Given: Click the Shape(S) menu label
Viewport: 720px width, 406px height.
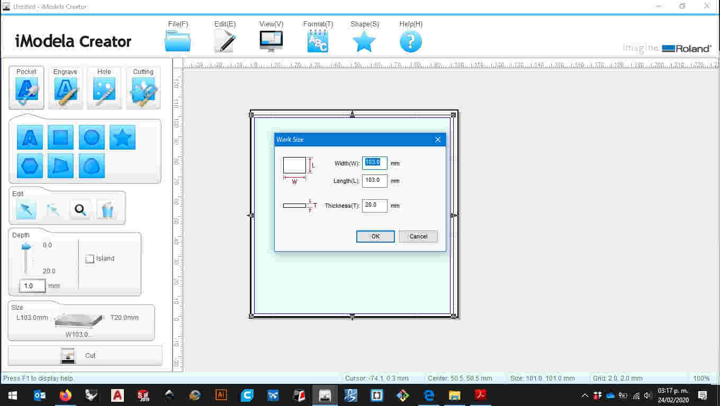Looking at the screenshot, I should [x=365, y=24].
